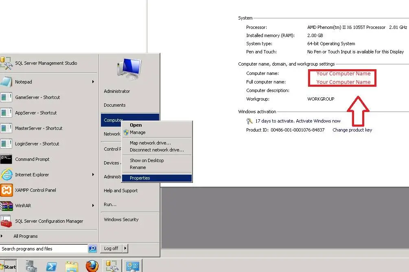Open Log off options arrow
The image size is (409, 272).
pos(125,248)
